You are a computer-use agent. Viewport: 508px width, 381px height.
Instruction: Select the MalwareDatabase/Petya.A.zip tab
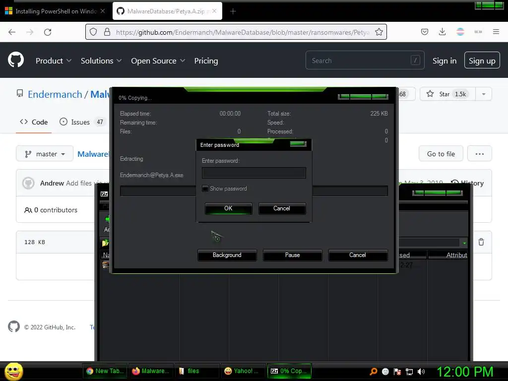pos(168,11)
